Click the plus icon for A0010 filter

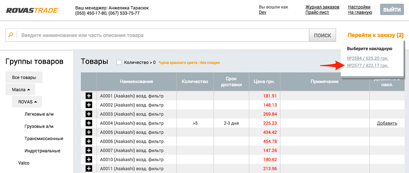(x=89, y=159)
